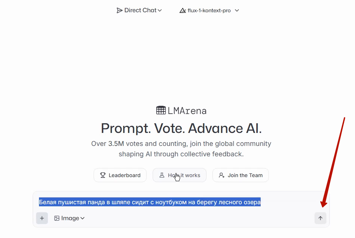
Task: Click the "Prompt. Vote. Advance AI." headline
Action: click(x=181, y=128)
